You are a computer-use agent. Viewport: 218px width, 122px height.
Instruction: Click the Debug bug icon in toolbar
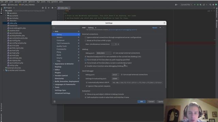click(x=198, y=4)
